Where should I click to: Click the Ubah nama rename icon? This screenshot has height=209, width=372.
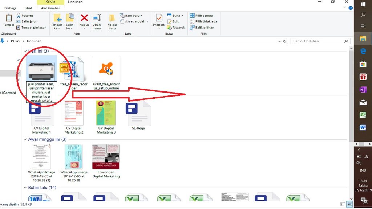(x=97, y=18)
